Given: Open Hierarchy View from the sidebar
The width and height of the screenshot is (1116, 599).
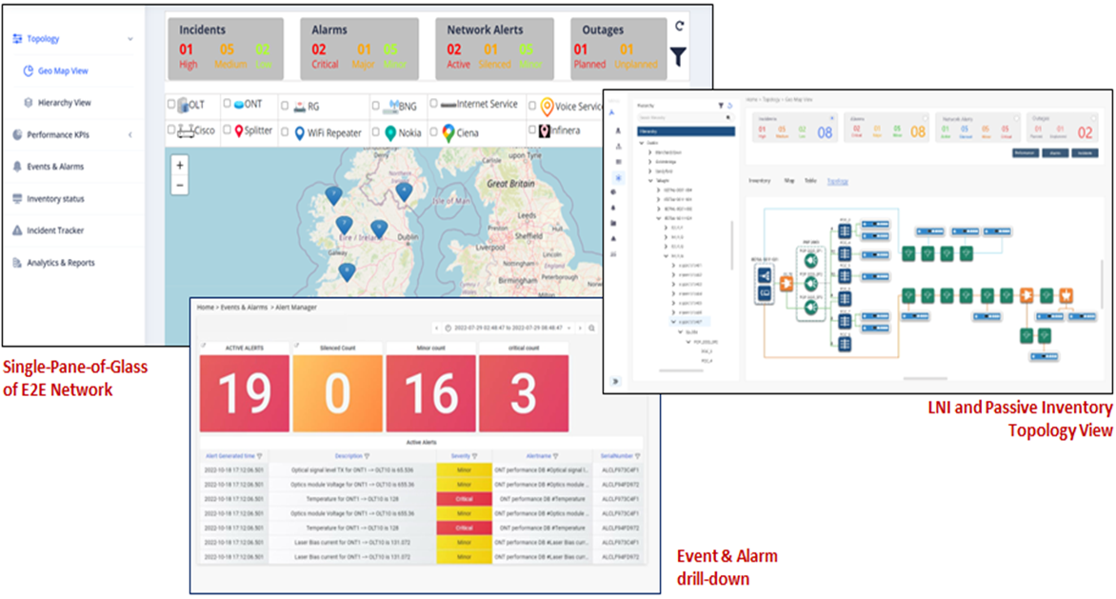Looking at the screenshot, I should pyautogui.click(x=64, y=103).
